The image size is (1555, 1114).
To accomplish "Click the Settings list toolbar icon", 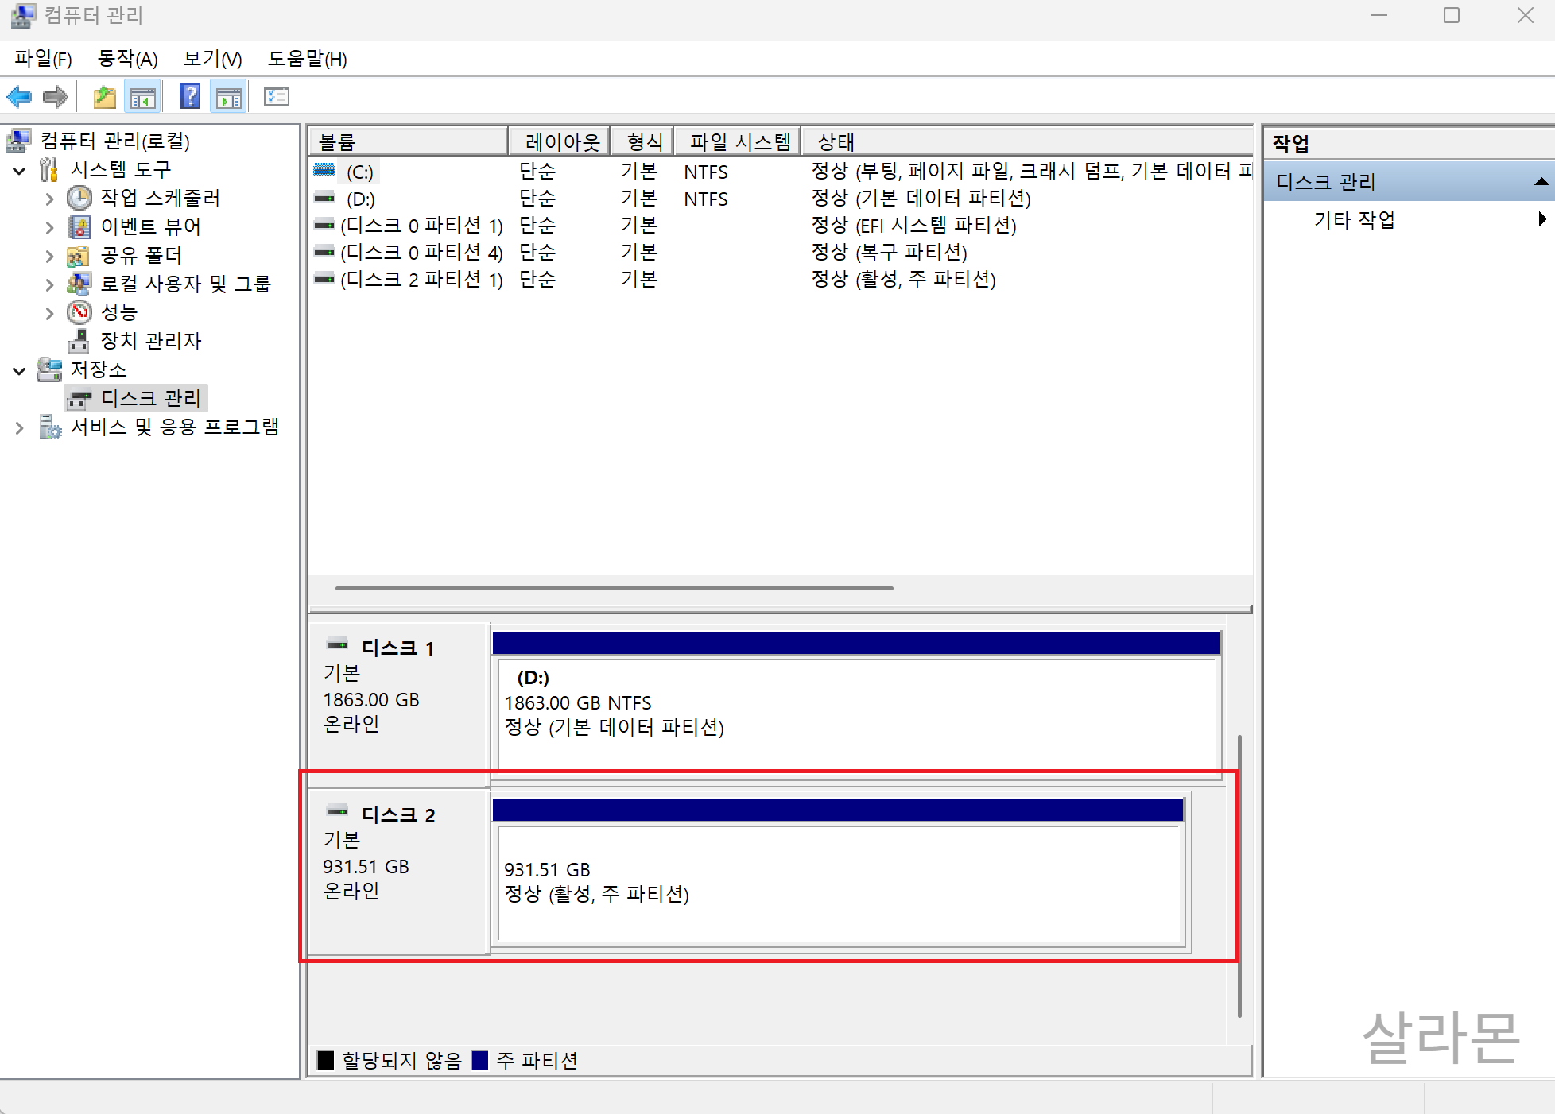I will 276,97.
